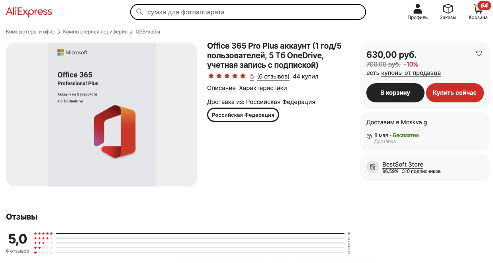Screen dimensions: 493x263
Task: Switch to the Описание tab
Action: point(221,88)
